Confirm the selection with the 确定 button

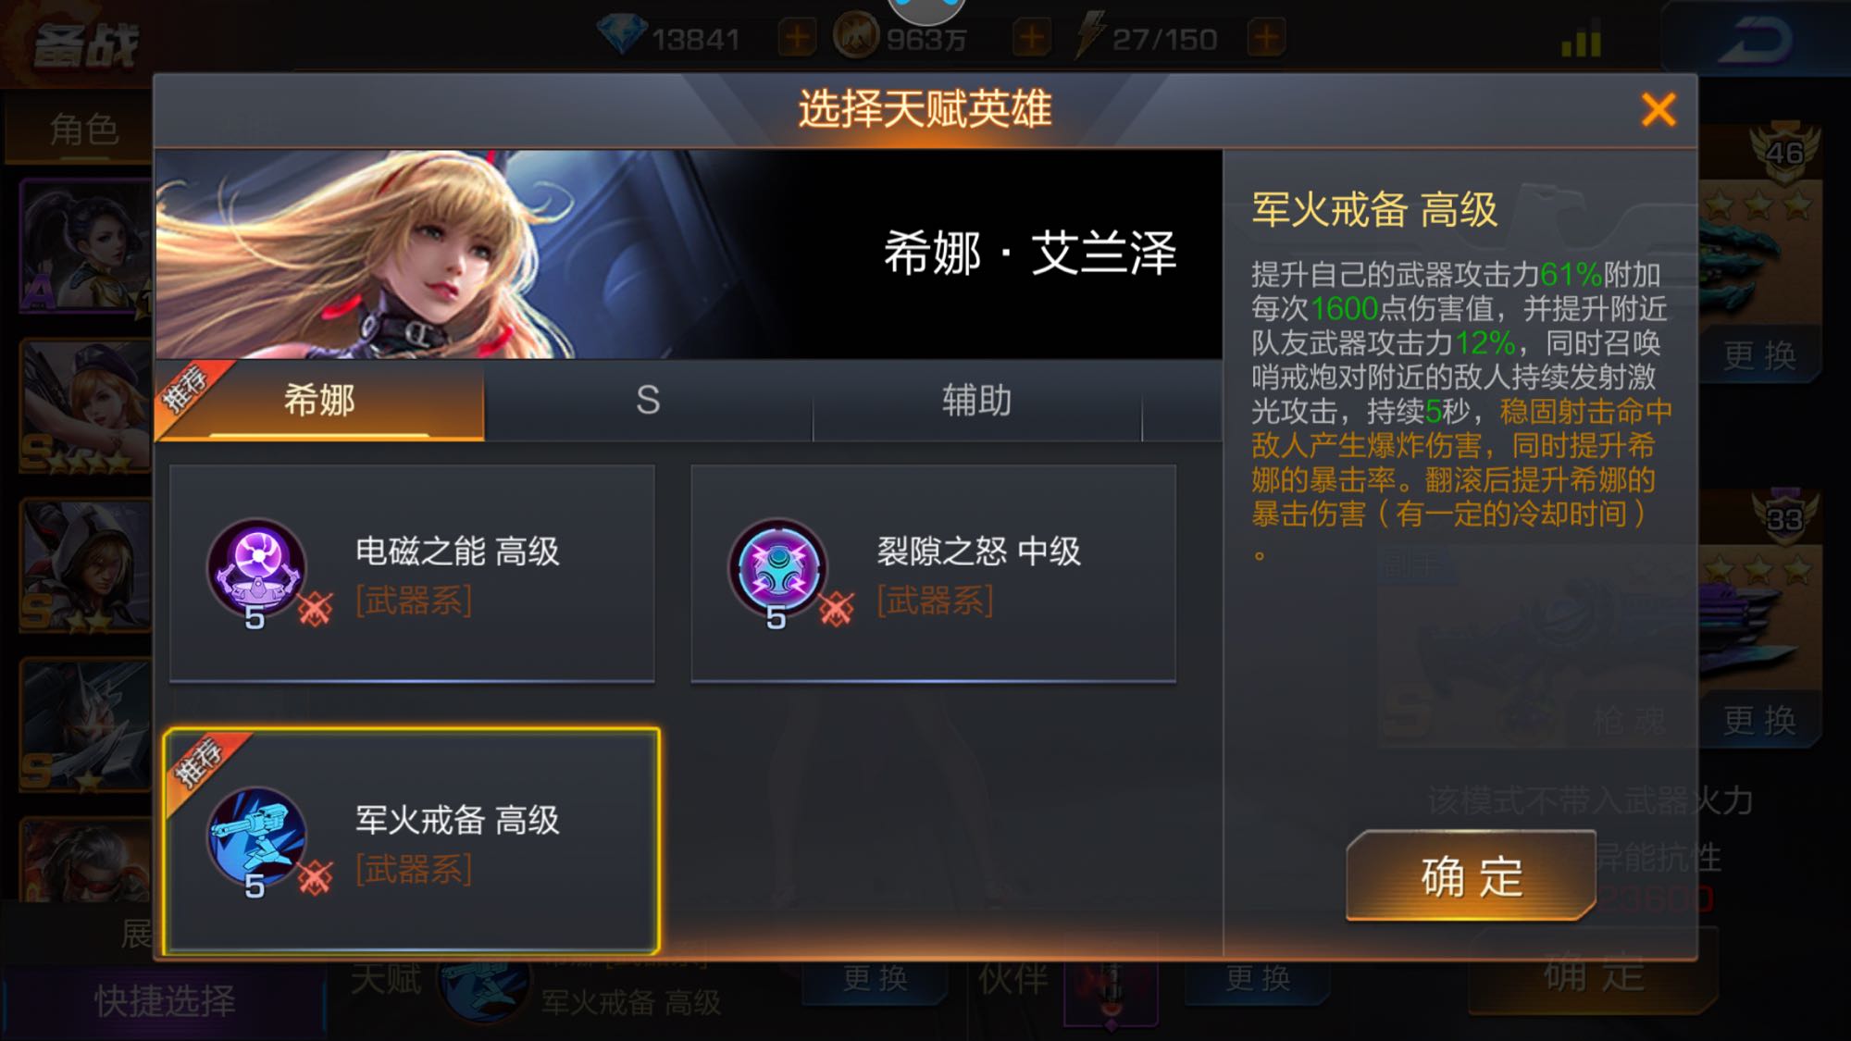pos(1472,875)
